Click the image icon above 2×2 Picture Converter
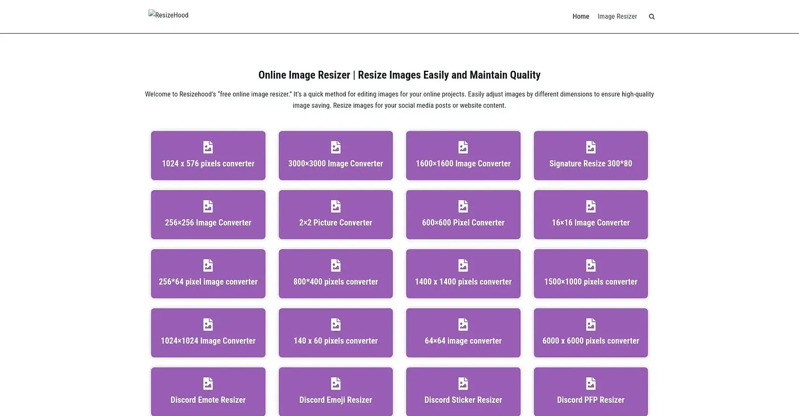 [336, 207]
